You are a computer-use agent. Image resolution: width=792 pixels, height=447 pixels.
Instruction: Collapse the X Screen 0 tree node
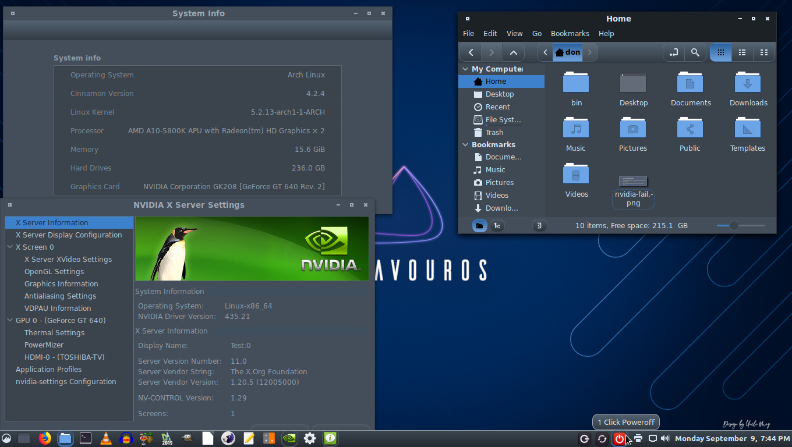10,247
